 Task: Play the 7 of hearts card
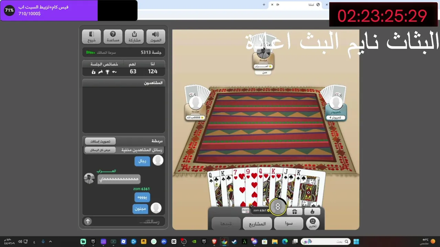pyautogui.click(x=239, y=188)
